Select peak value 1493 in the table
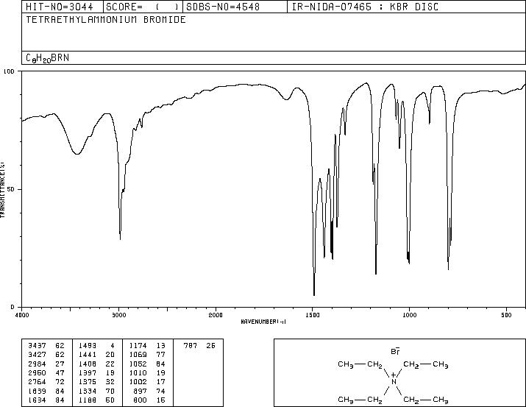Viewport: 526px width, 407px height. coord(88,346)
